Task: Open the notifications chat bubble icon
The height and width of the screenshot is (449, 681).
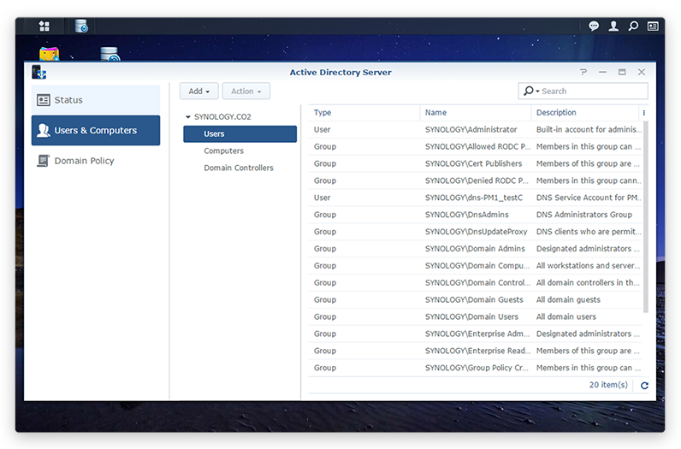Action: [x=593, y=26]
